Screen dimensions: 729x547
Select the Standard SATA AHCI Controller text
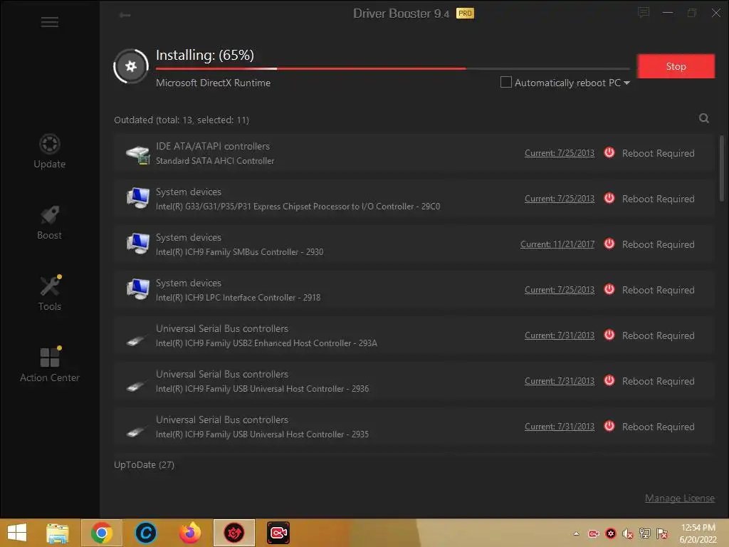coord(215,161)
